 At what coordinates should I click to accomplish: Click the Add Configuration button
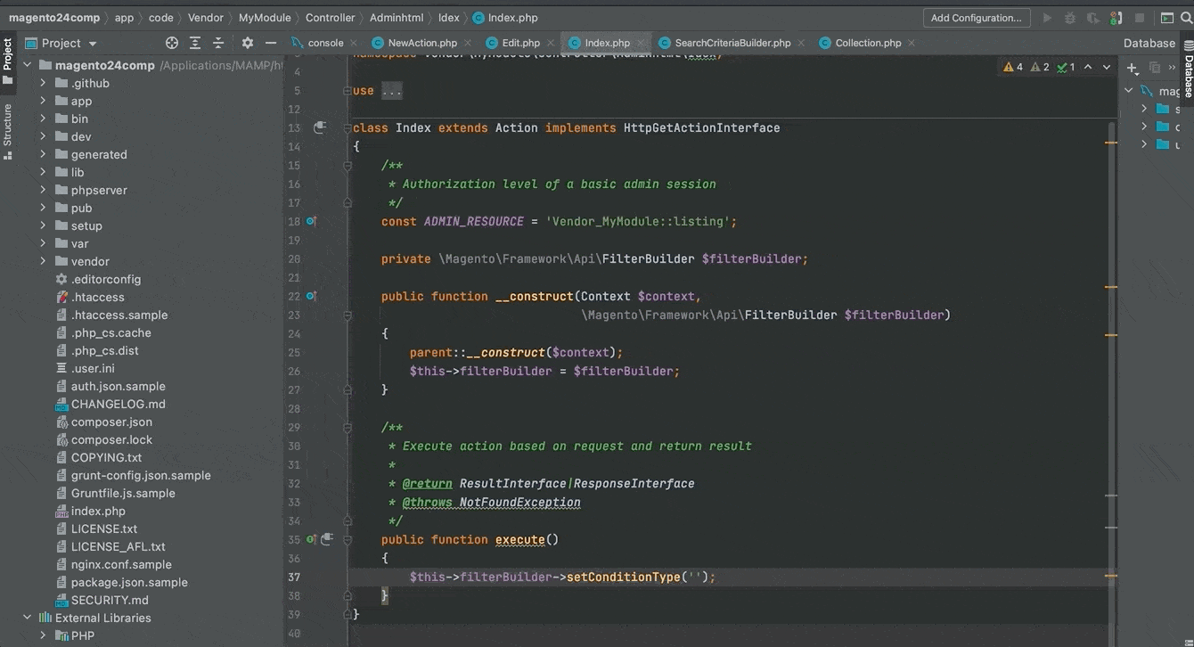coord(976,18)
